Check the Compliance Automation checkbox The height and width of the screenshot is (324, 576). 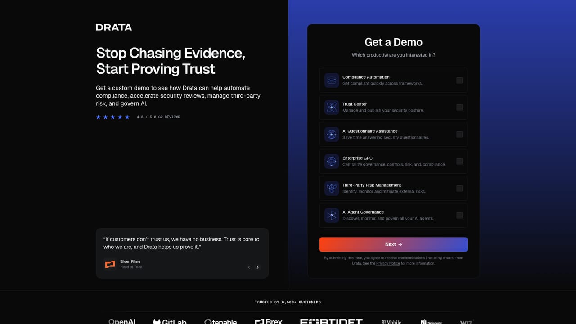[x=459, y=81]
